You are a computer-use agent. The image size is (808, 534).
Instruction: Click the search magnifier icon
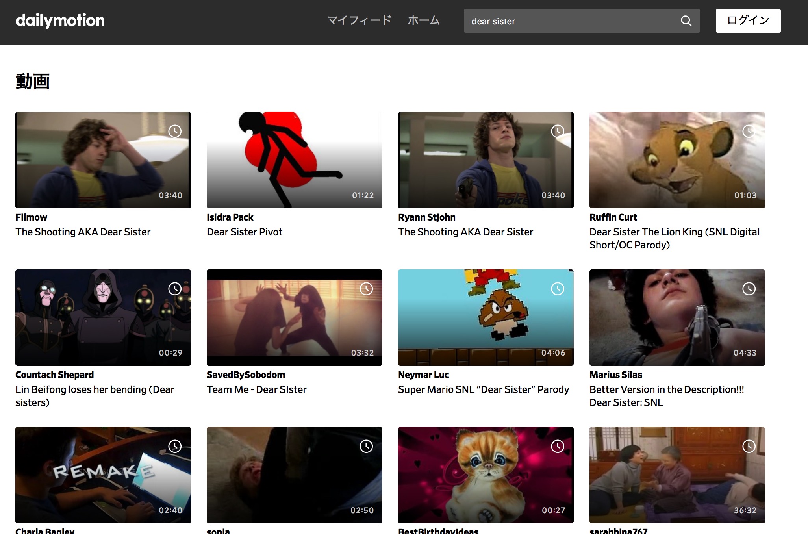tap(686, 21)
